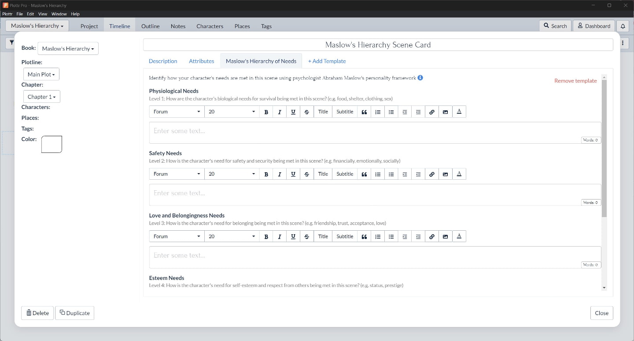The height and width of the screenshot is (341, 634).
Task: Close the scene card dialog
Action: (602, 313)
